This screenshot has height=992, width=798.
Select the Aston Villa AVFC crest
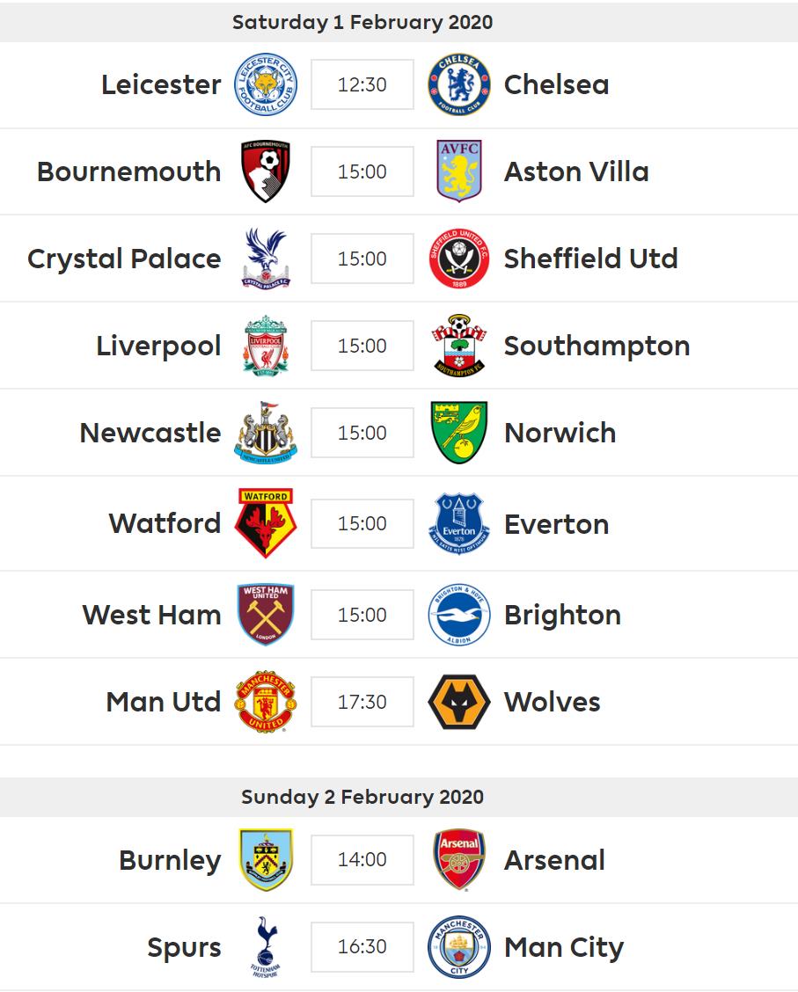[458, 171]
